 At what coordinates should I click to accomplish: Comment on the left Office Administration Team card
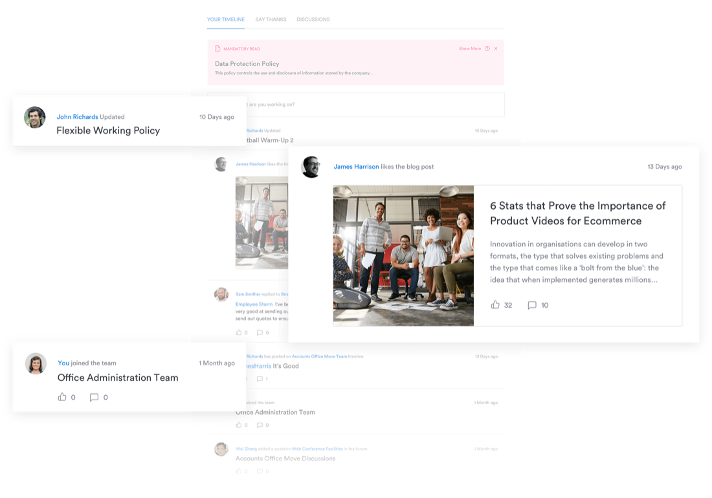point(94,397)
